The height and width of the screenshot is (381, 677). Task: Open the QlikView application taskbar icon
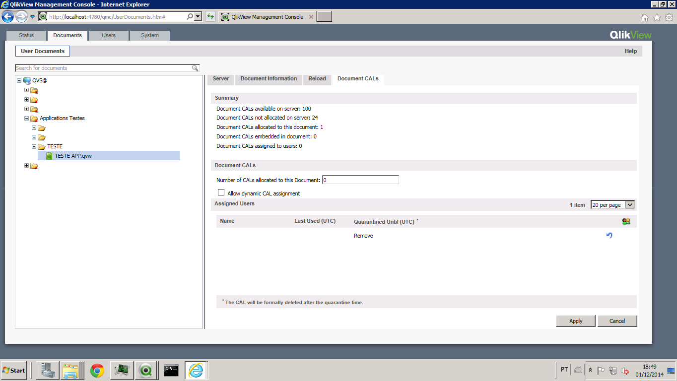(146, 371)
